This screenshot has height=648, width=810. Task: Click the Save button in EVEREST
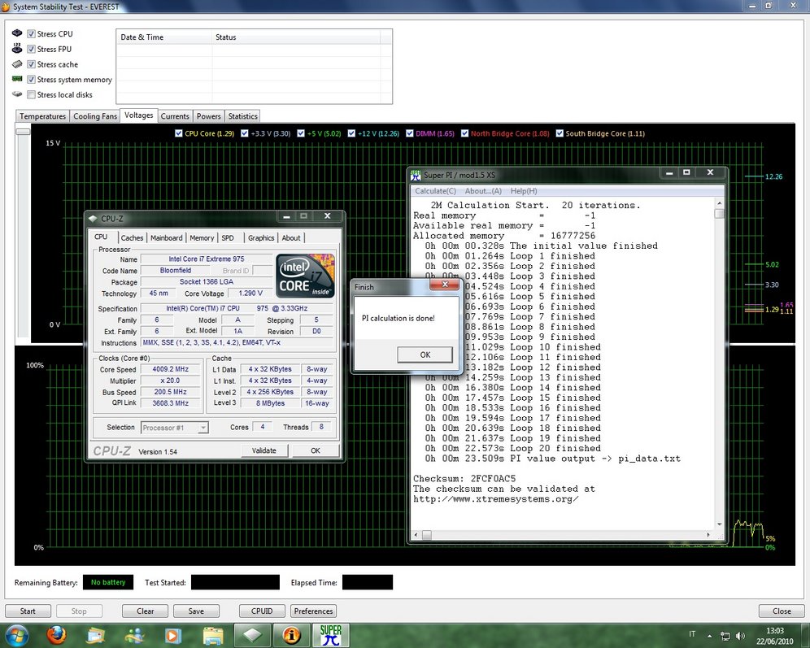click(196, 611)
